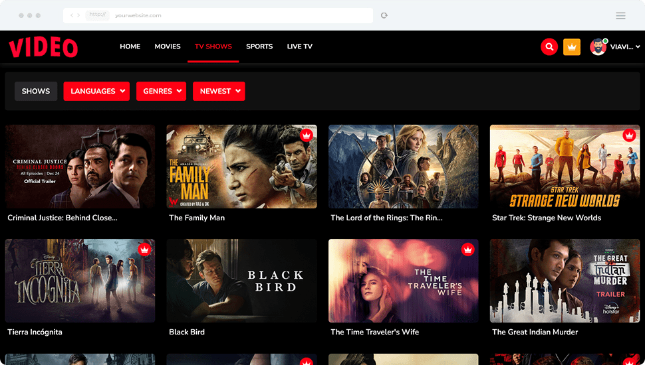Screen dimensions: 645x365
Task: Click the VIDEO logo
Action: click(43, 47)
